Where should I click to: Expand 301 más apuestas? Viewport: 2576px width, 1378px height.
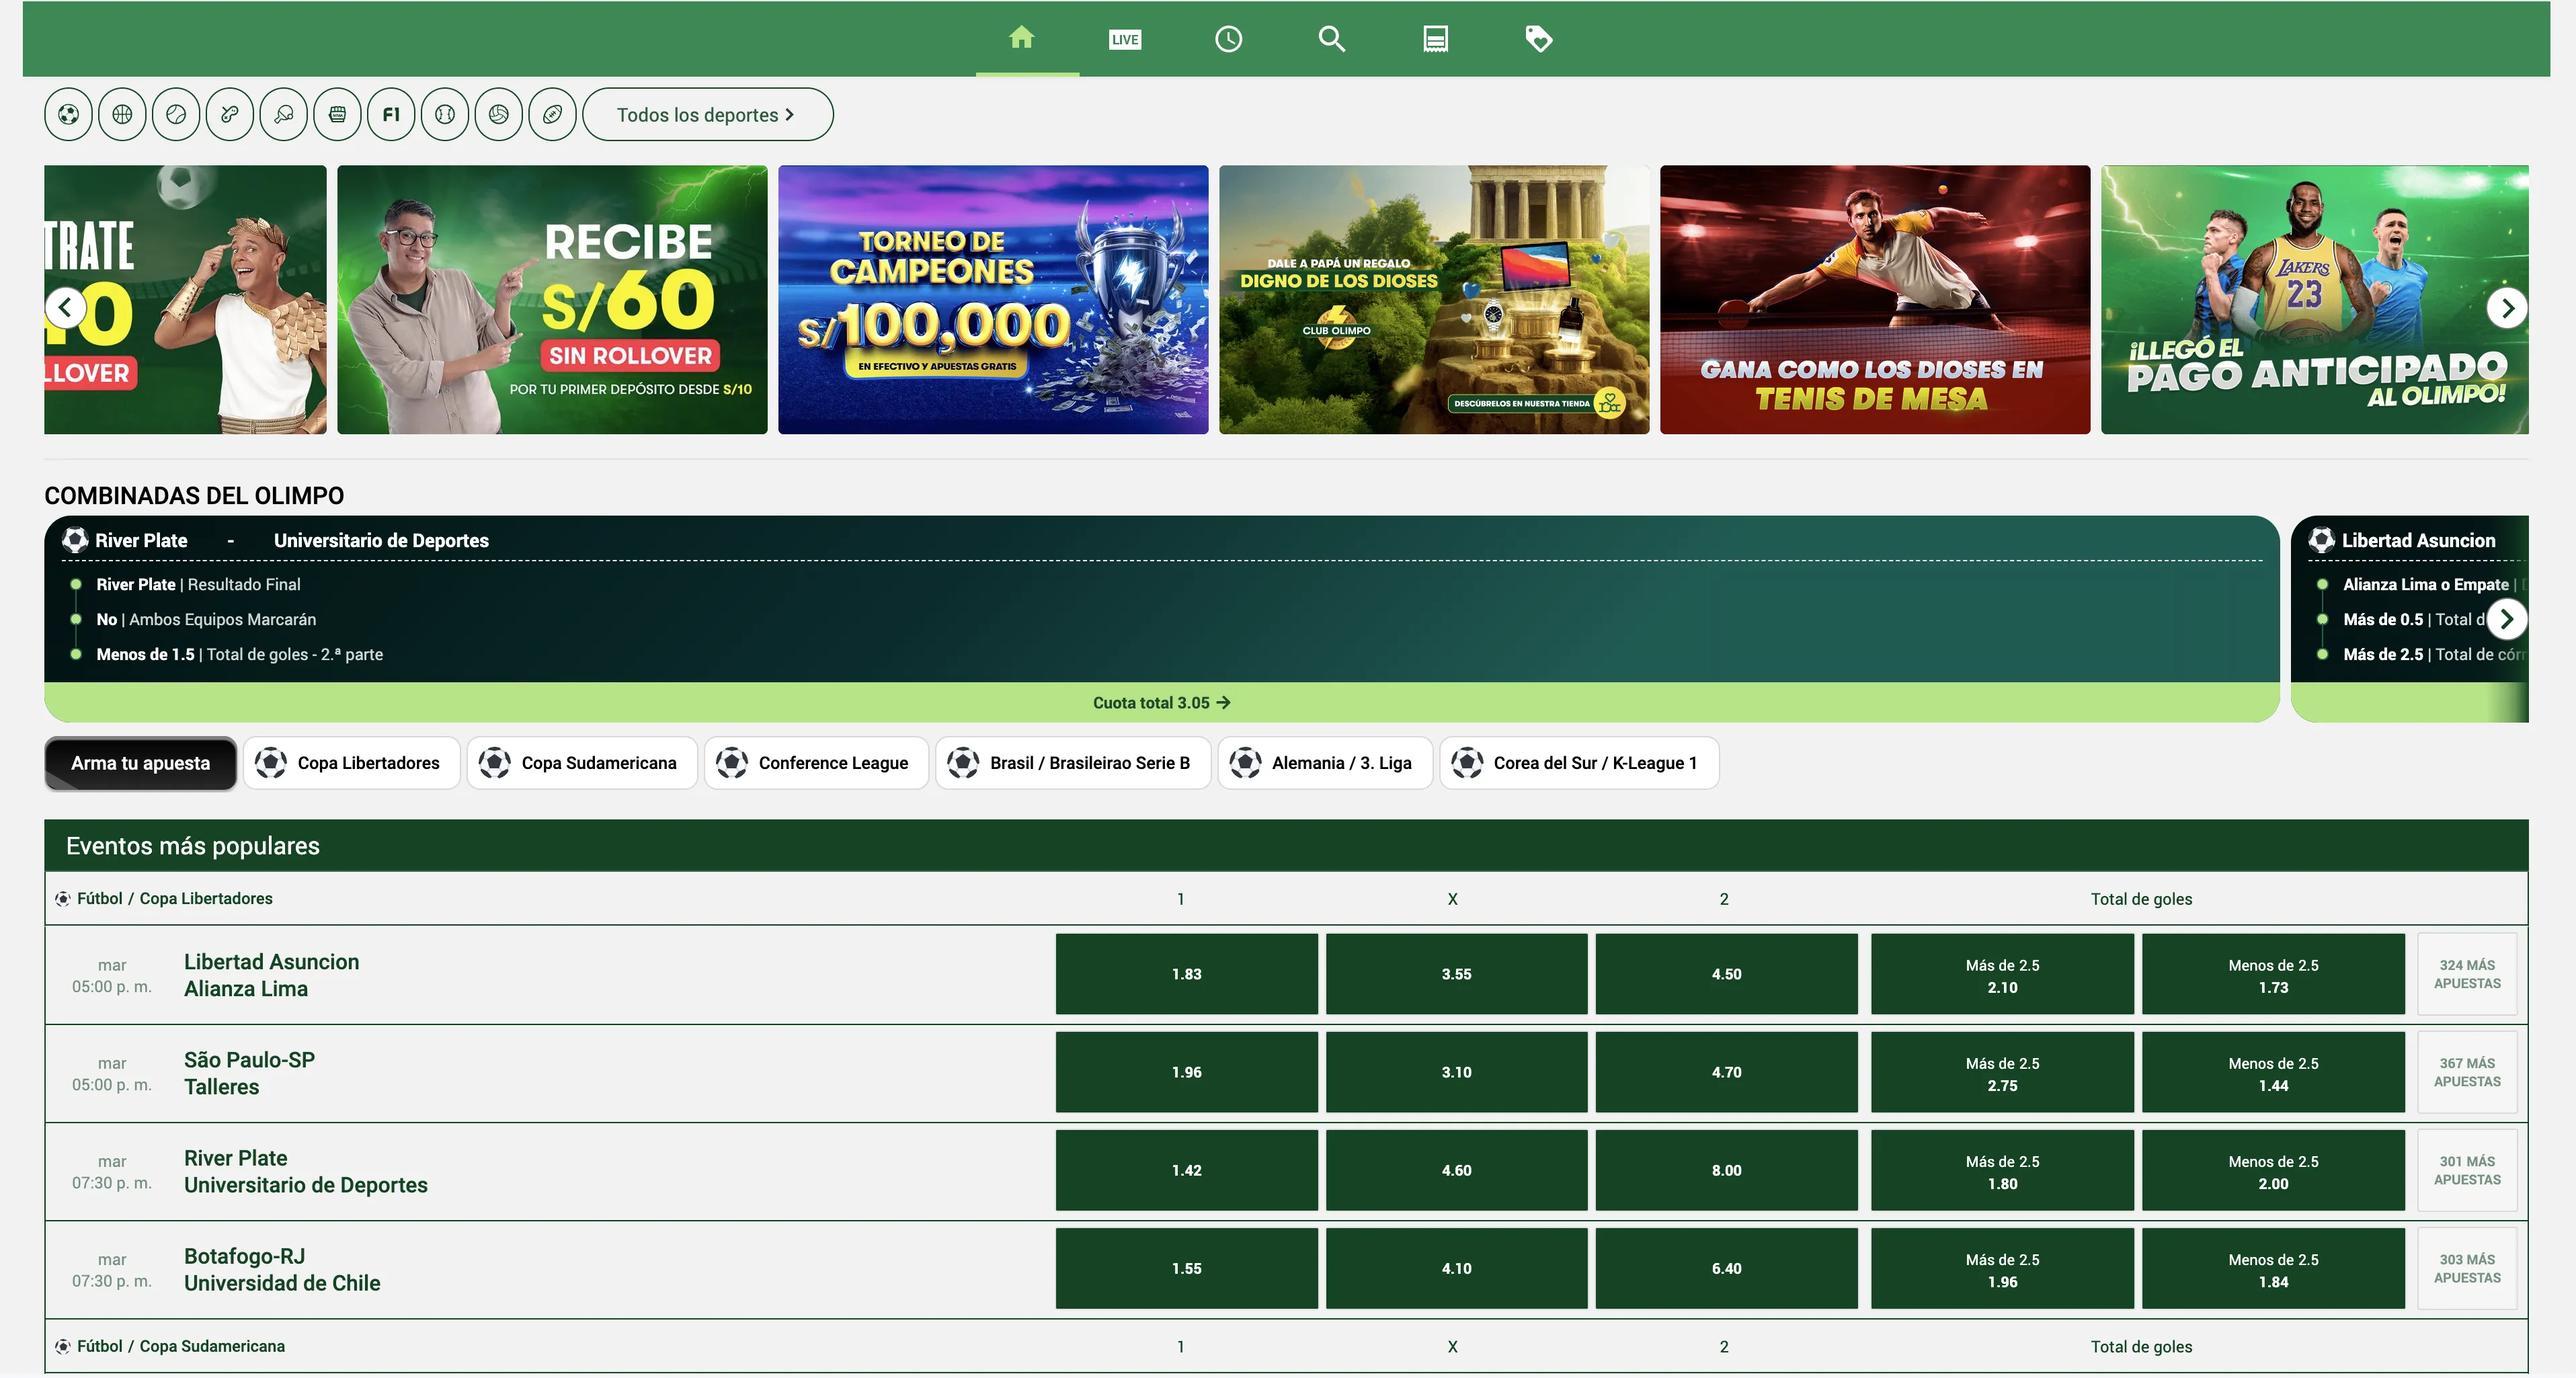point(2467,1170)
